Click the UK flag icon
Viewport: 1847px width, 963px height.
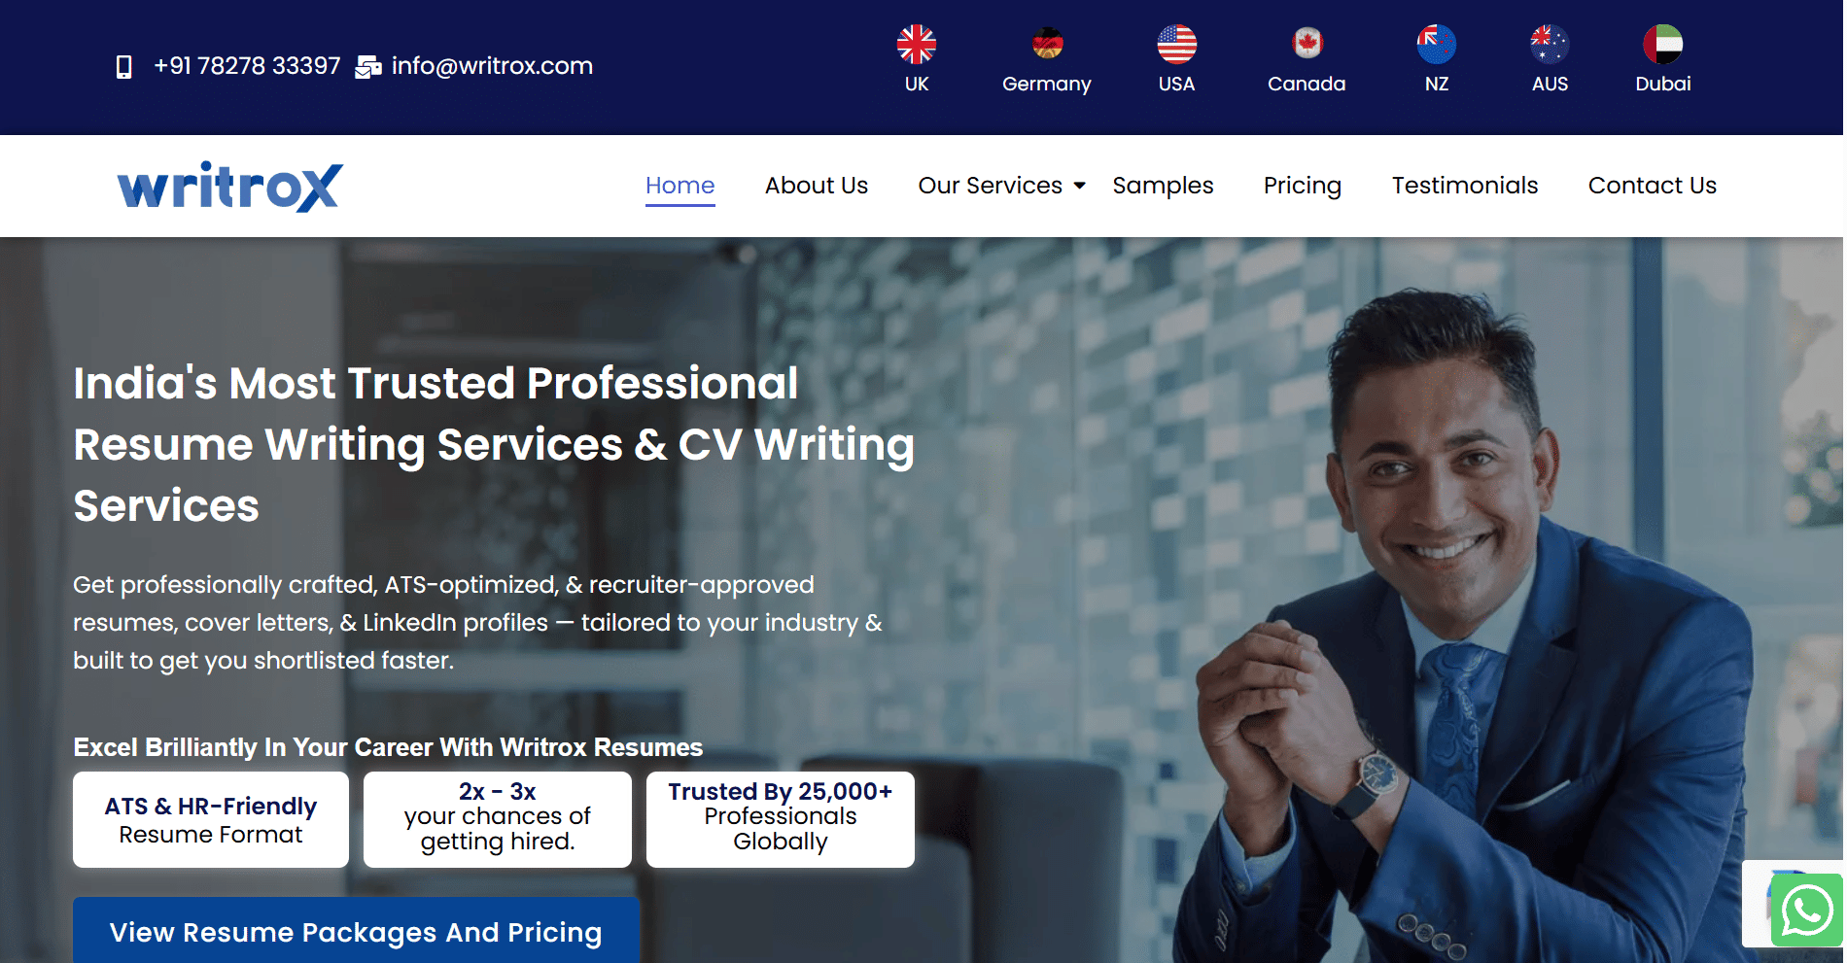(916, 44)
